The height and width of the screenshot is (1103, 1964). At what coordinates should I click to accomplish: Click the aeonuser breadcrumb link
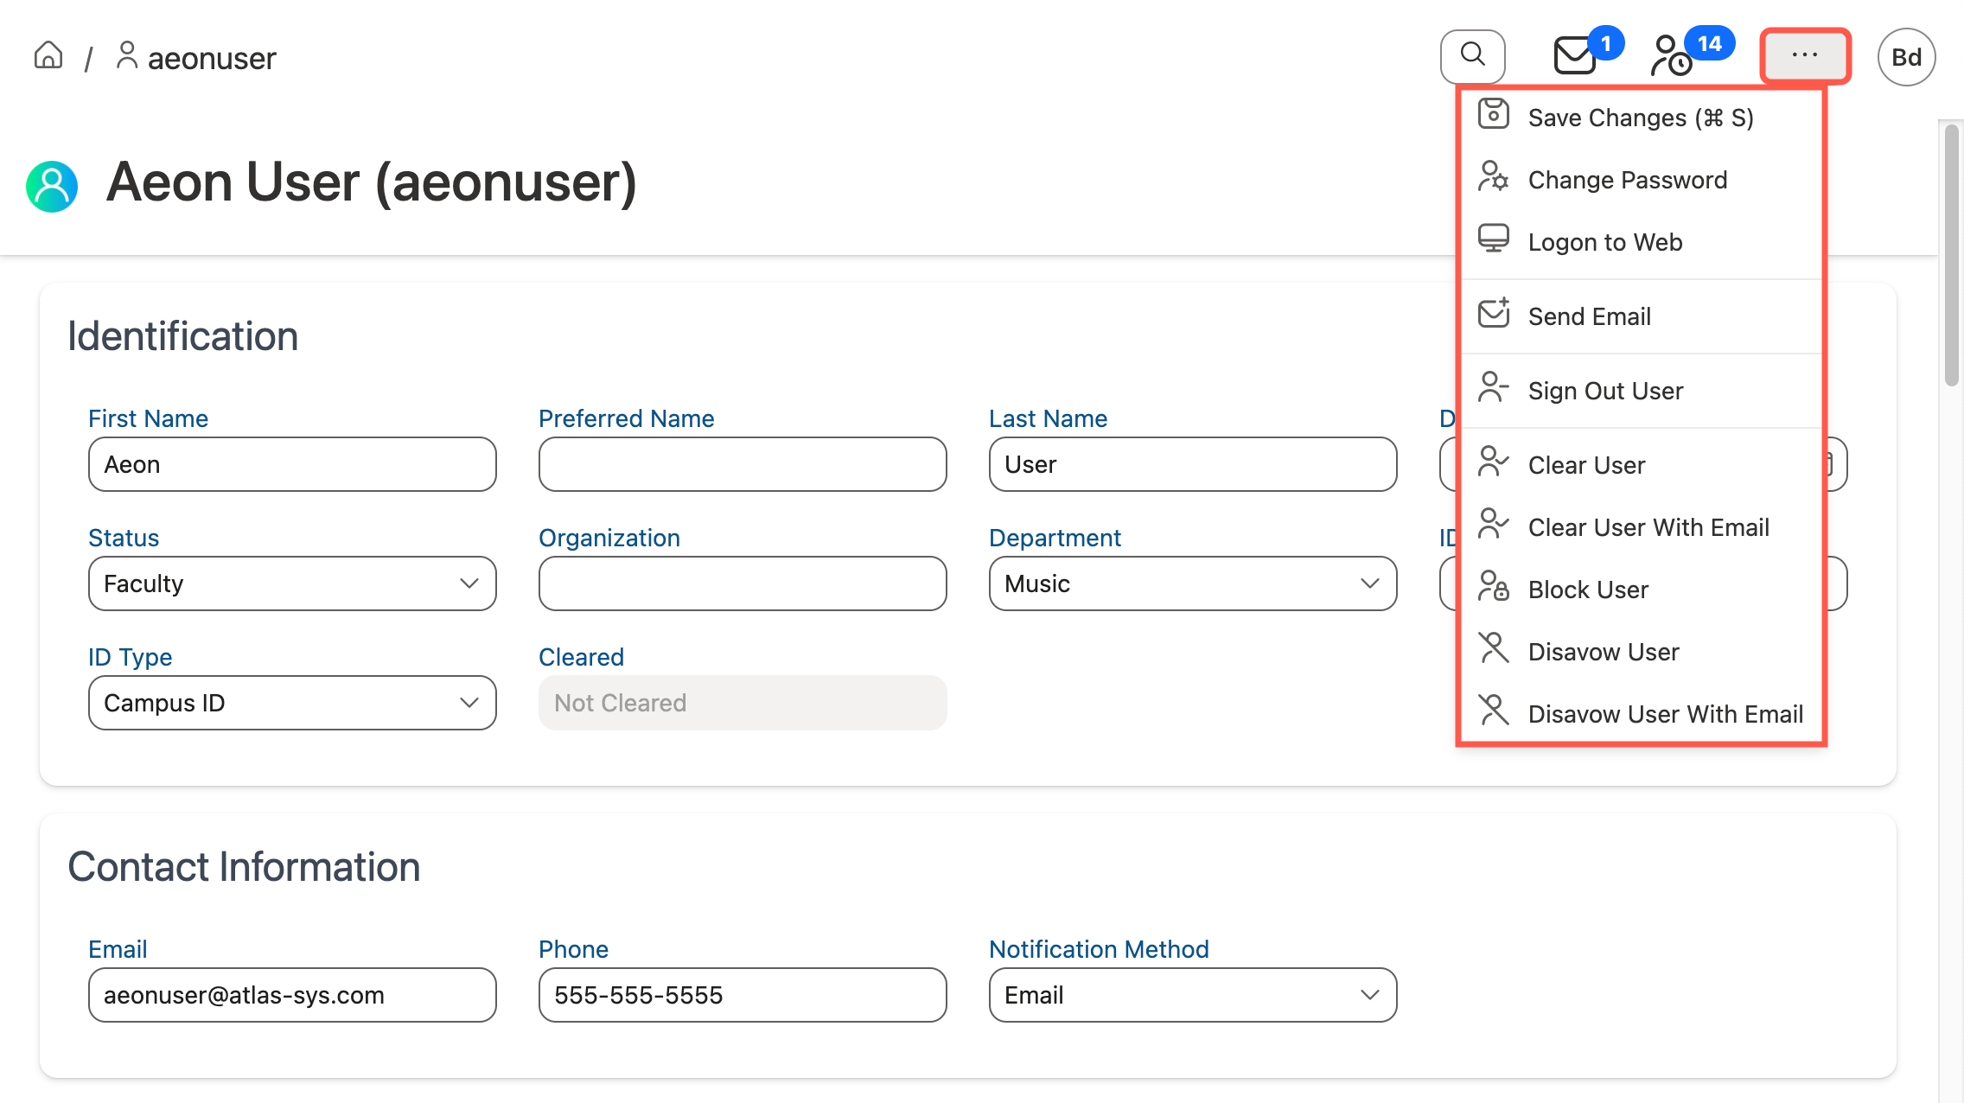coord(211,58)
